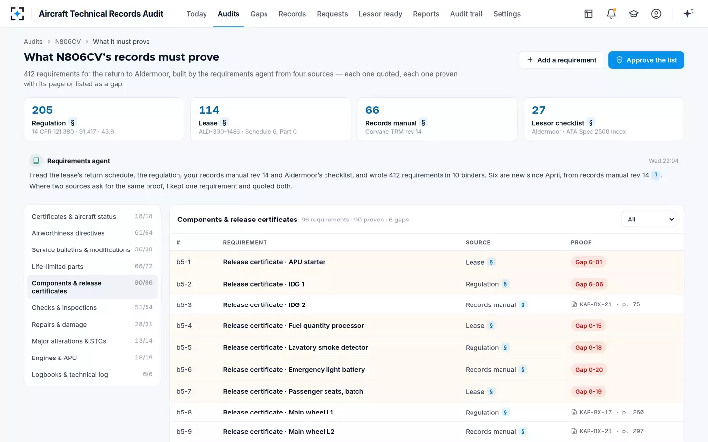Open proof document KAR-BX-21 p. 75
Screen dimensions: 708x442
(606, 305)
